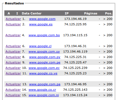Open the www.google.com.uy link
117x100 pixels.
pos(44,51)
